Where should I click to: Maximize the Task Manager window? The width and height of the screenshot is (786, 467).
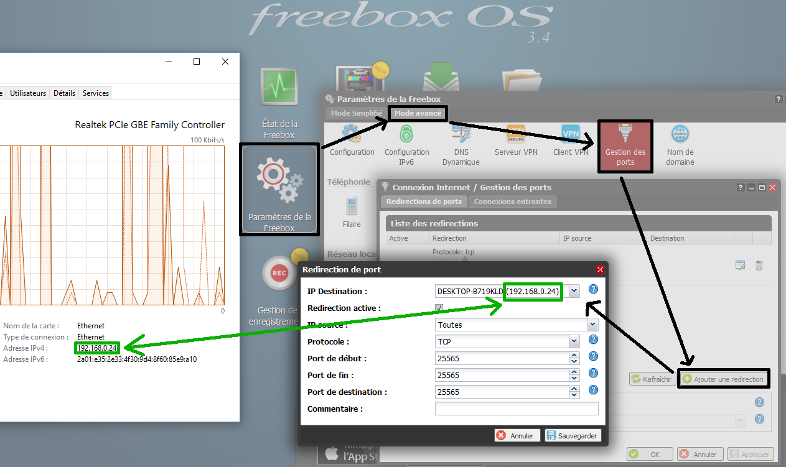point(197,62)
